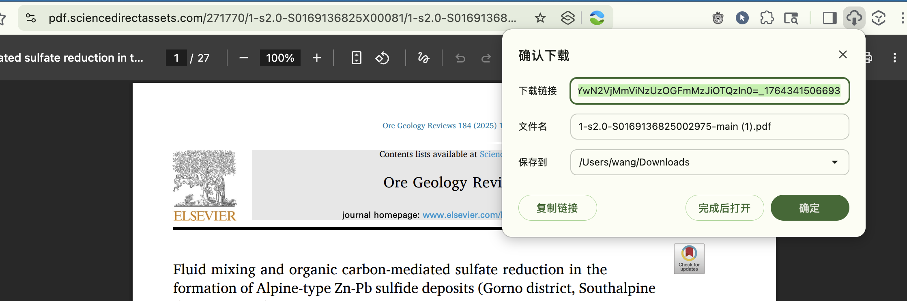
Task: Expand the 保存到 folder dropdown
Action: click(835, 162)
